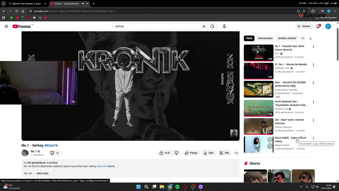Open File Explorer from the taskbar
The height and width of the screenshot is (191, 339).
162,187
